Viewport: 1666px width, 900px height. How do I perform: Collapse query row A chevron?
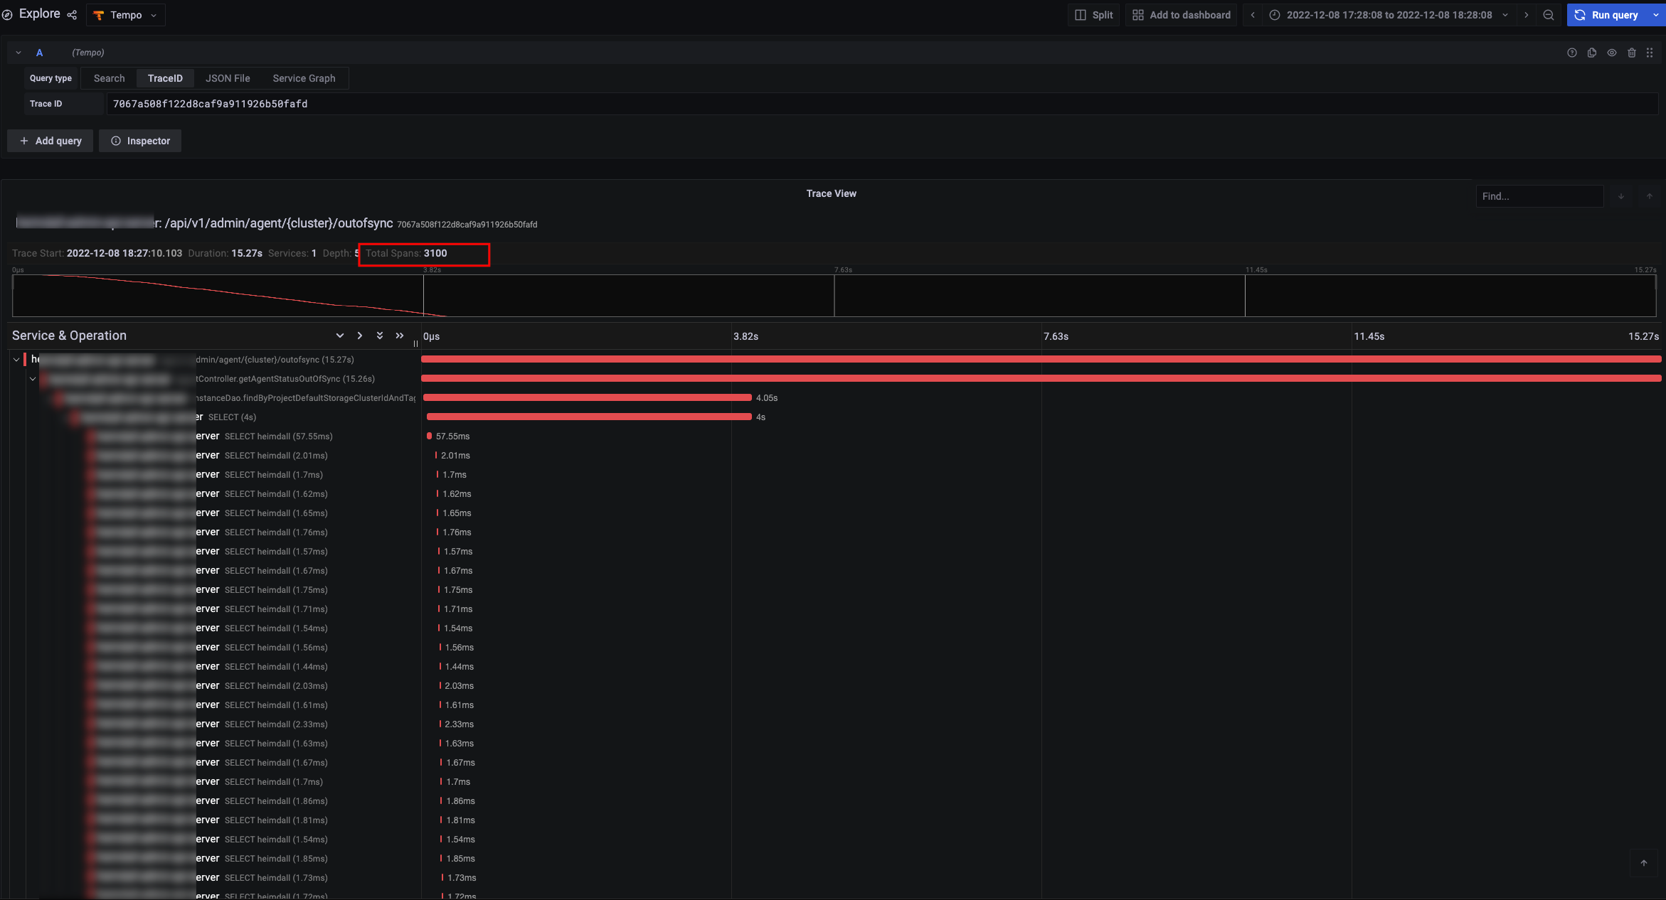[18, 53]
